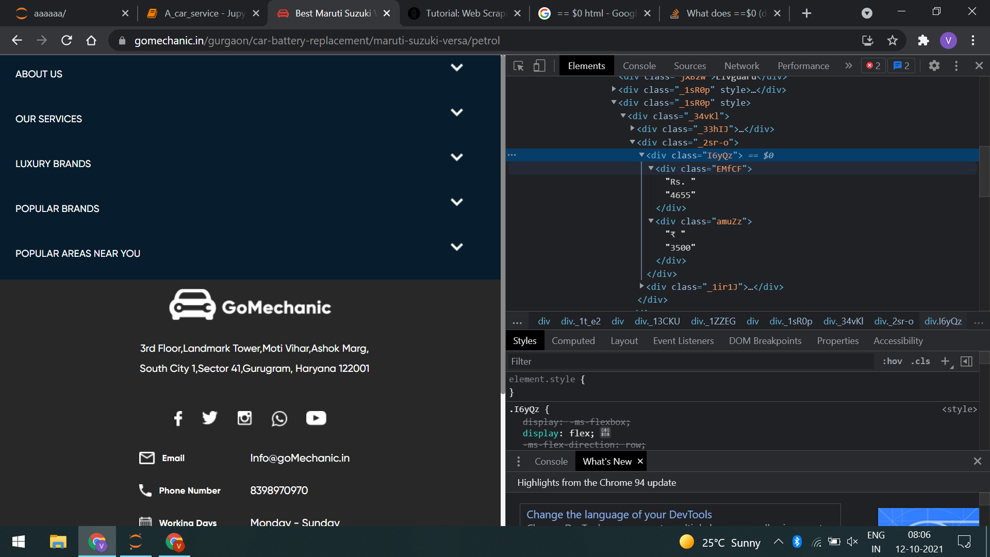Open the Layout tab

tap(624, 340)
